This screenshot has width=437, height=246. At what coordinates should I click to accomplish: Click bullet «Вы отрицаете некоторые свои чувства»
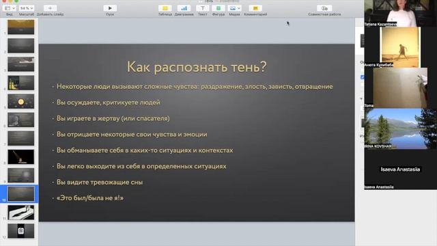(x=132, y=134)
